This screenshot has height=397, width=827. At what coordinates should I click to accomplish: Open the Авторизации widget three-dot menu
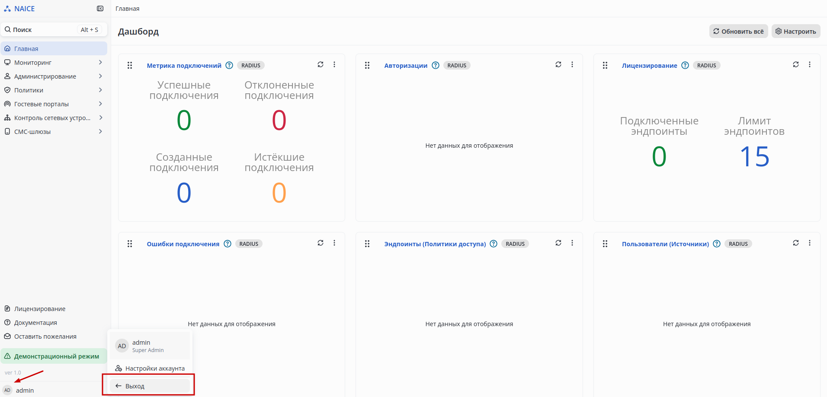point(572,65)
